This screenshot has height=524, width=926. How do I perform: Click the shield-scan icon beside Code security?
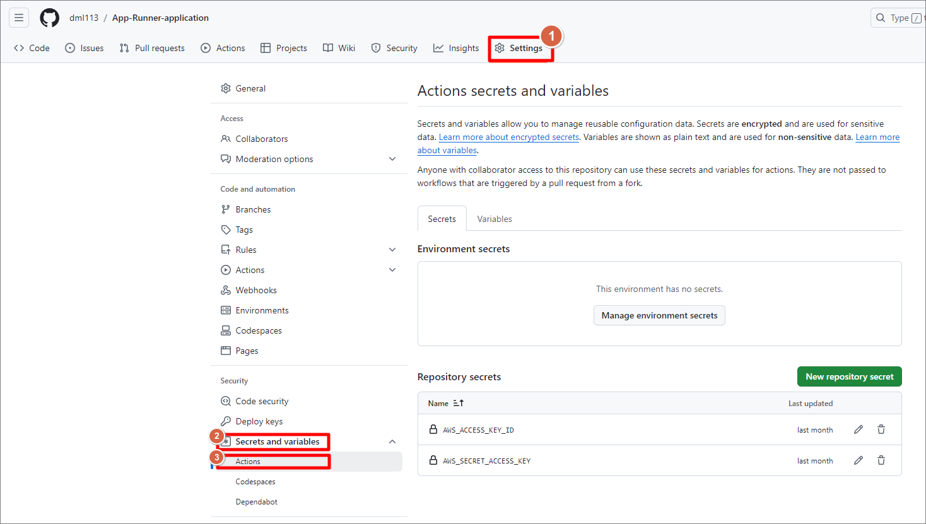[x=226, y=401]
